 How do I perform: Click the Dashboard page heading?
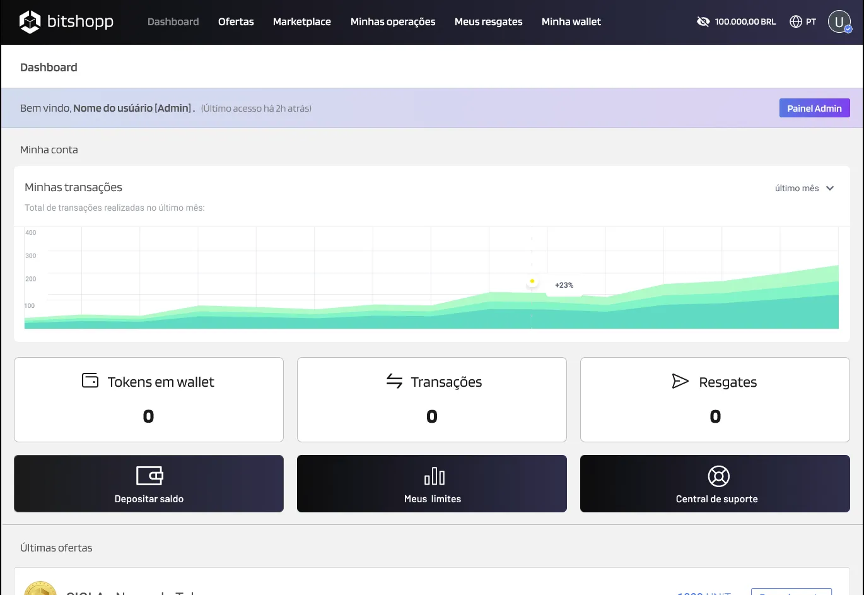point(49,68)
